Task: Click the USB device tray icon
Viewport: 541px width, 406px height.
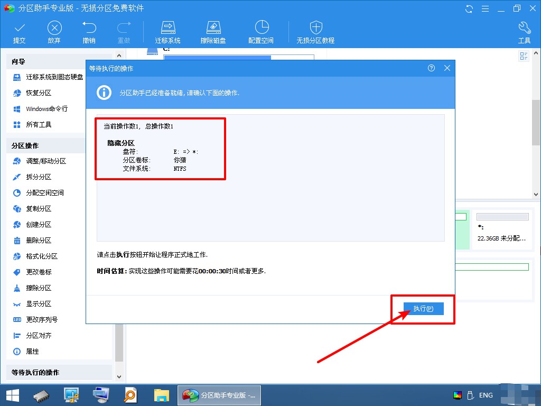Action: (x=470, y=395)
